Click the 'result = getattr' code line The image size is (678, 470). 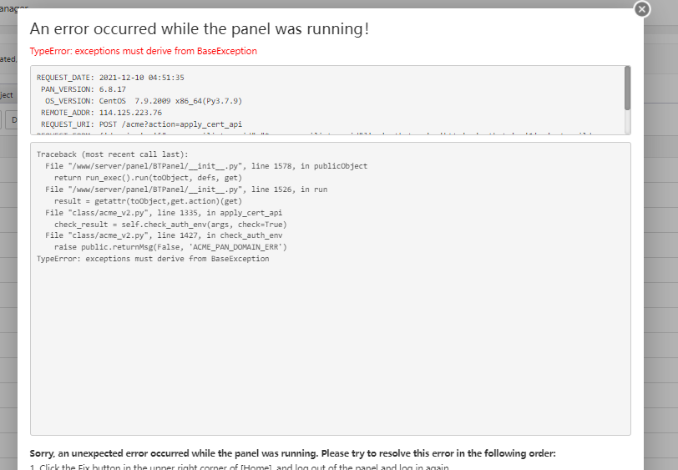(x=137, y=201)
